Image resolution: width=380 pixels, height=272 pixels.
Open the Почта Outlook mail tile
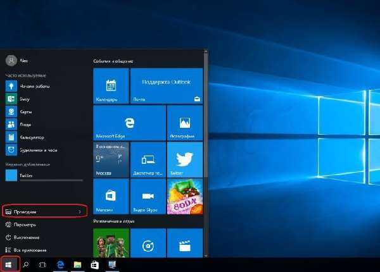click(166, 85)
